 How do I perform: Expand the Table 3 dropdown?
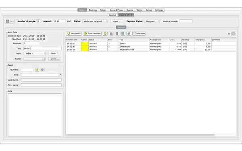point(35,54)
